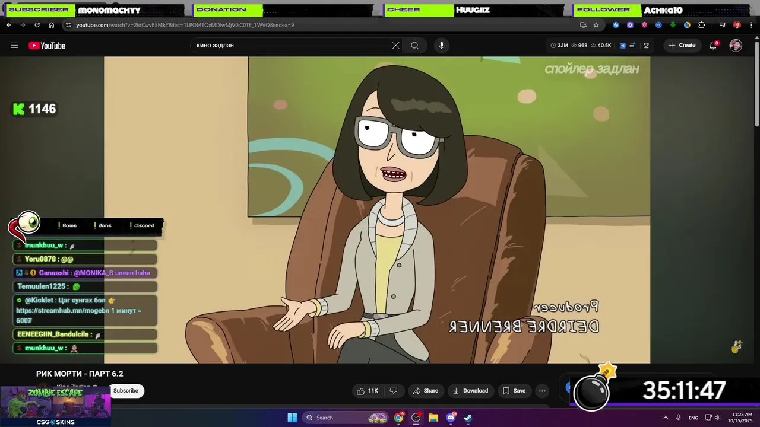This screenshot has height=427, width=760.
Task: Open volume control in tray
Action: (x=717, y=418)
